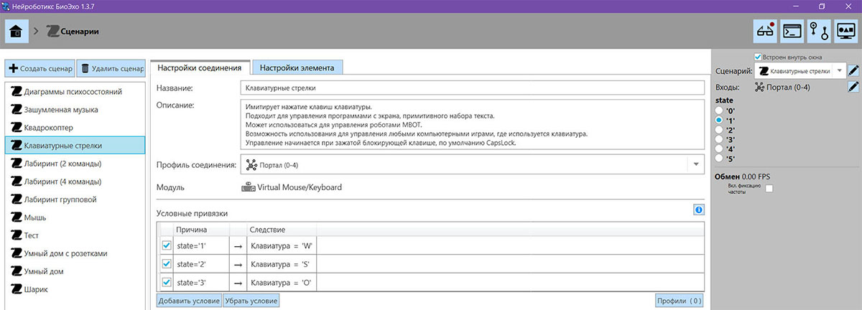
Task: Click the 'Убрать условие' button
Action: tap(251, 301)
